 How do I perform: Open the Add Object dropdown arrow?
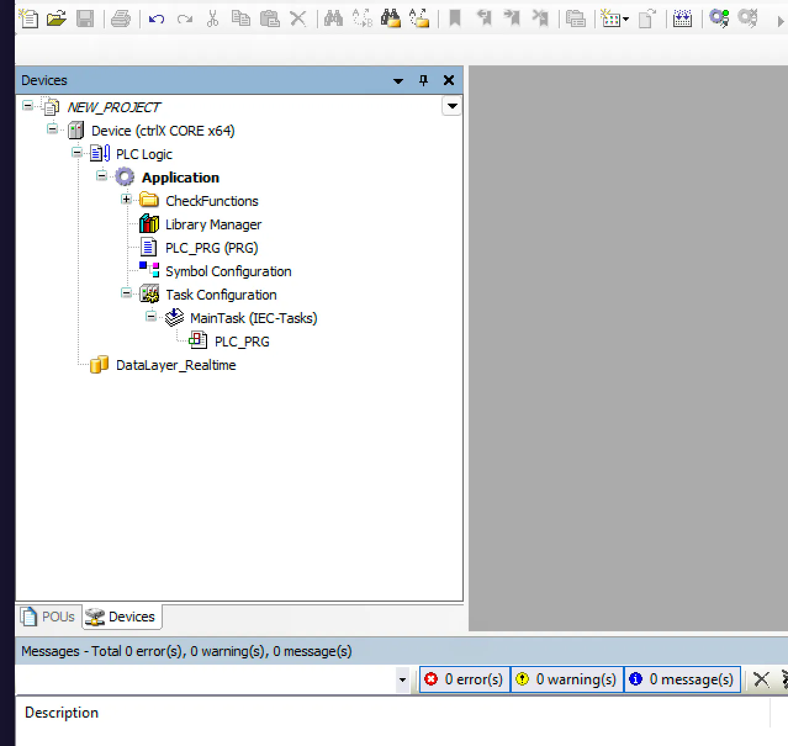[x=626, y=20]
